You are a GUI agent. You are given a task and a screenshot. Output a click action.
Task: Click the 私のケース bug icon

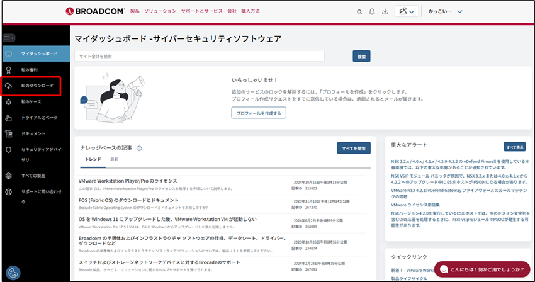9,102
